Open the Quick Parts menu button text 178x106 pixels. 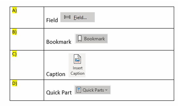pos(93,90)
